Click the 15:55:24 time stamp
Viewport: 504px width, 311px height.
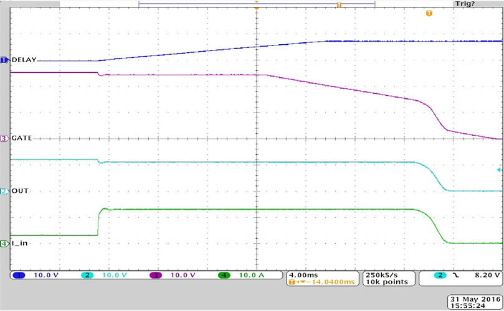(x=468, y=306)
